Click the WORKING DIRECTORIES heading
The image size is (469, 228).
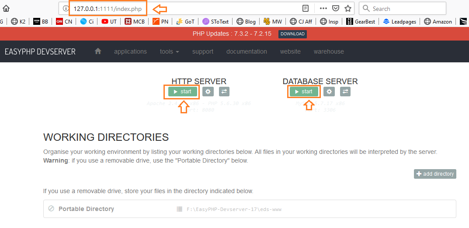tap(106, 137)
